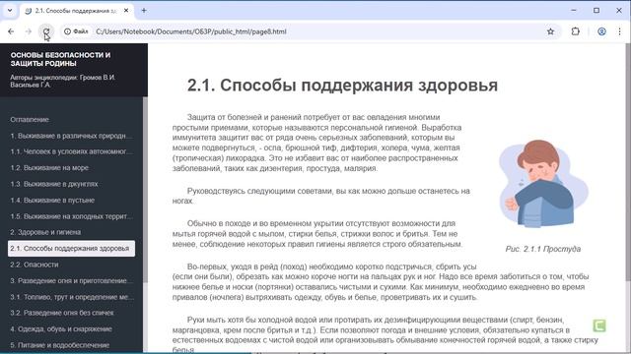The width and height of the screenshot is (631, 354).
Task: Close the browser window
Action: [619, 11]
